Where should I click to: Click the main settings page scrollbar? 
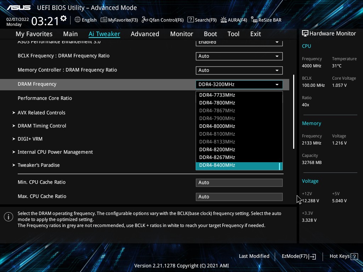pos(294,112)
